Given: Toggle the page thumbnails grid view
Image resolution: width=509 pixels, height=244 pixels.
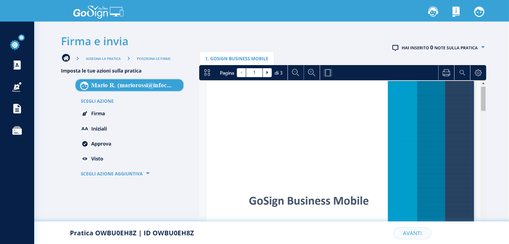Looking at the screenshot, I should pyautogui.click(x=207, y=73).
